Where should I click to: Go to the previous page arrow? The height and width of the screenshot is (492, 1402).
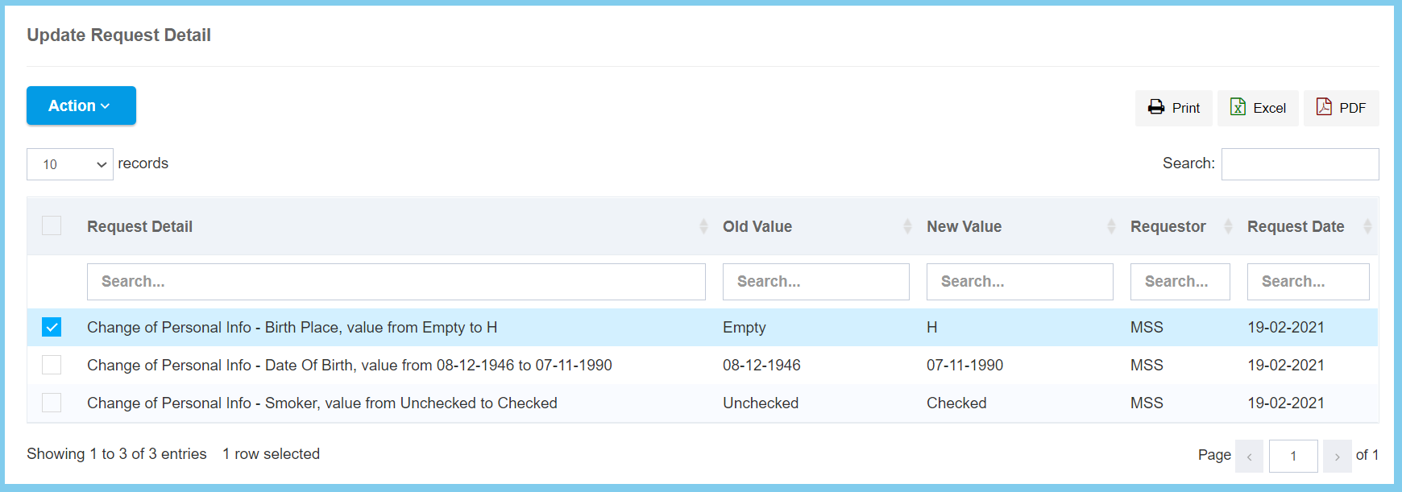(1249, 457)
